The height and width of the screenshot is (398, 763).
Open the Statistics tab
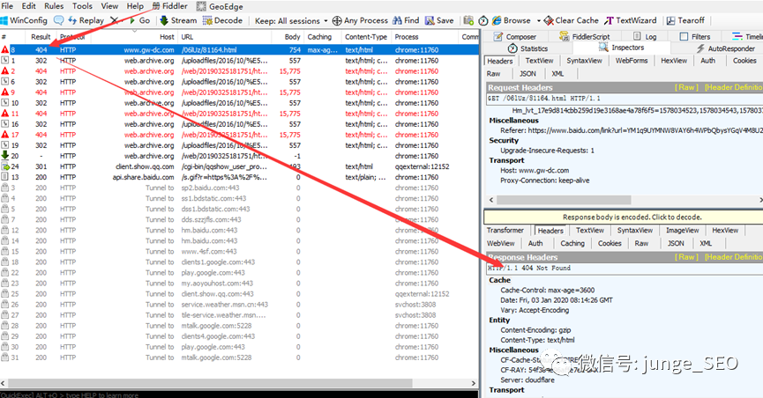(528, 48)
